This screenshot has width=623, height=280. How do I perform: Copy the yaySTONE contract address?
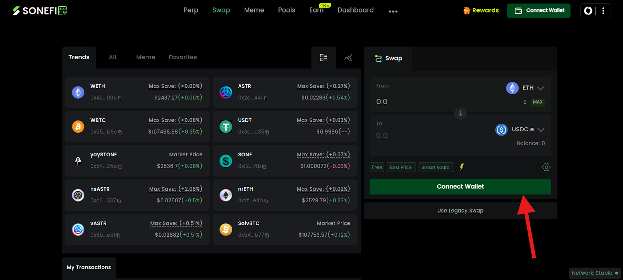(x=120, y=167)
